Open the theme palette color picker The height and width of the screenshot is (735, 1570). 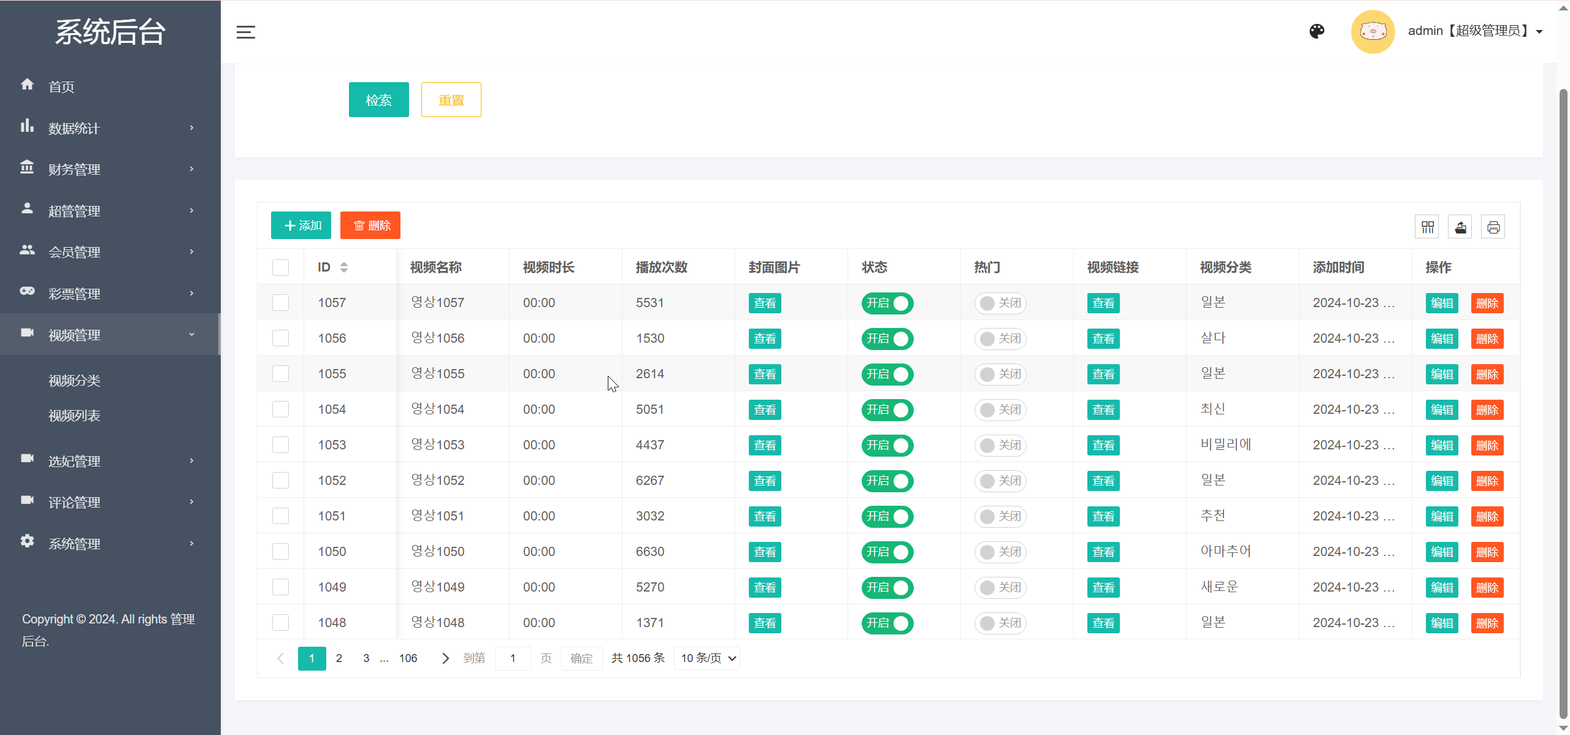coord(1317,31)
